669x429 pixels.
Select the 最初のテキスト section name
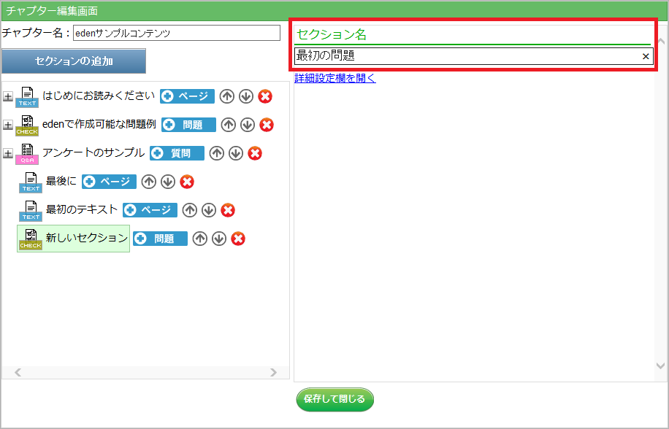point(82,209)
